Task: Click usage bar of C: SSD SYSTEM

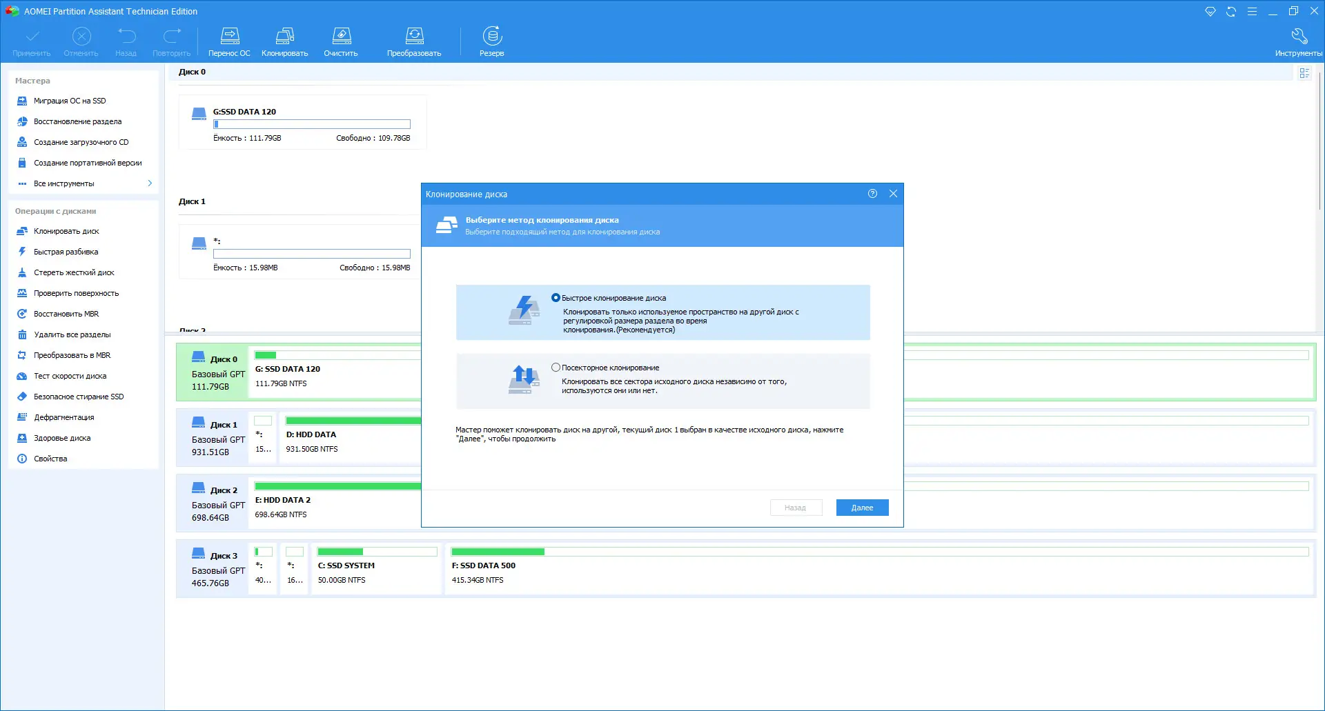Action: point(377,552)
